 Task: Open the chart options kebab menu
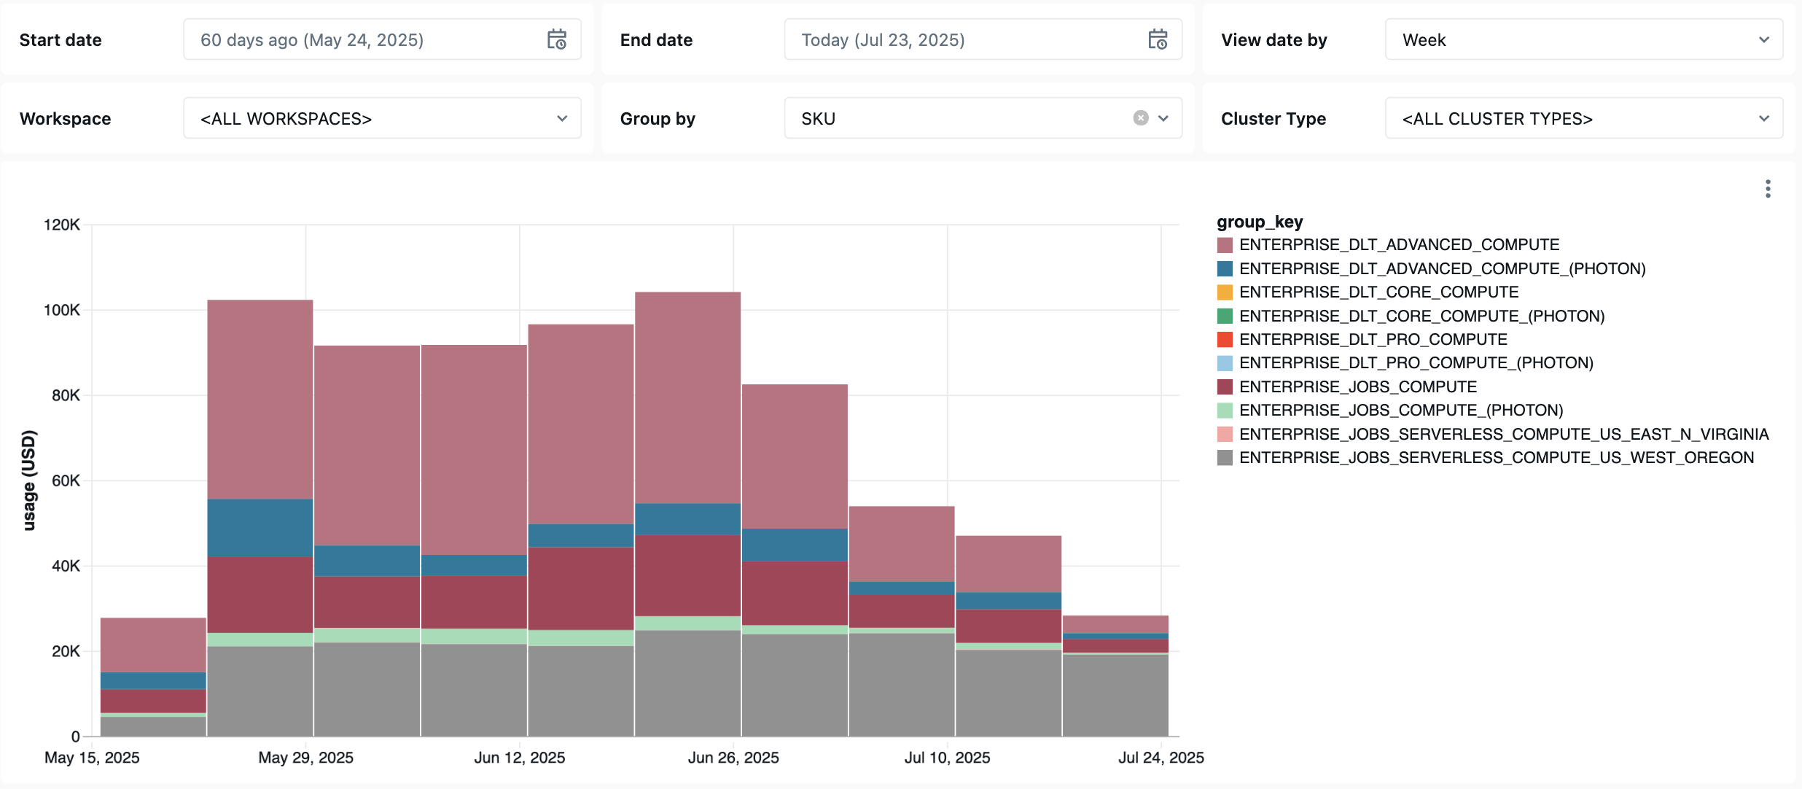pos(1767,188)
